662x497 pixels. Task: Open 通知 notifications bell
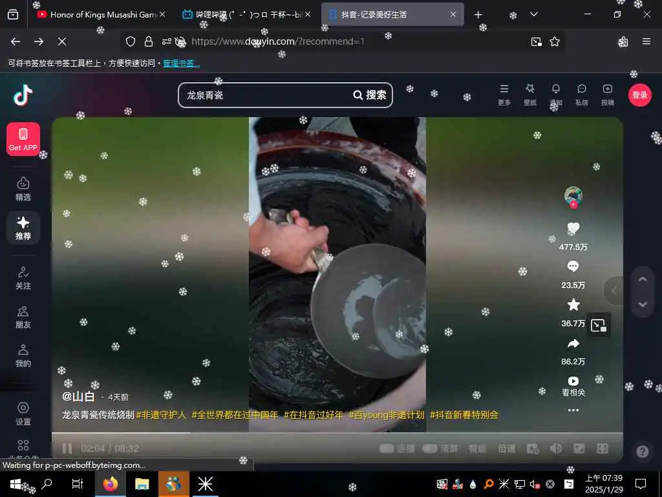click(556, 94)
